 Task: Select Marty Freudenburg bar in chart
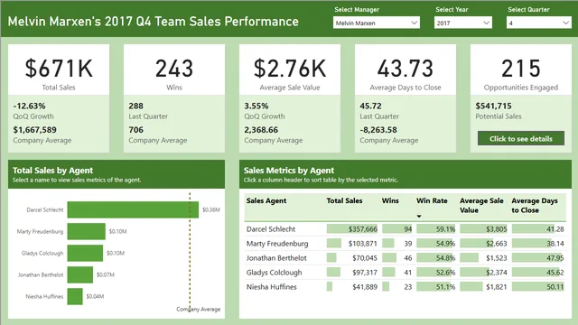point(87,231)
